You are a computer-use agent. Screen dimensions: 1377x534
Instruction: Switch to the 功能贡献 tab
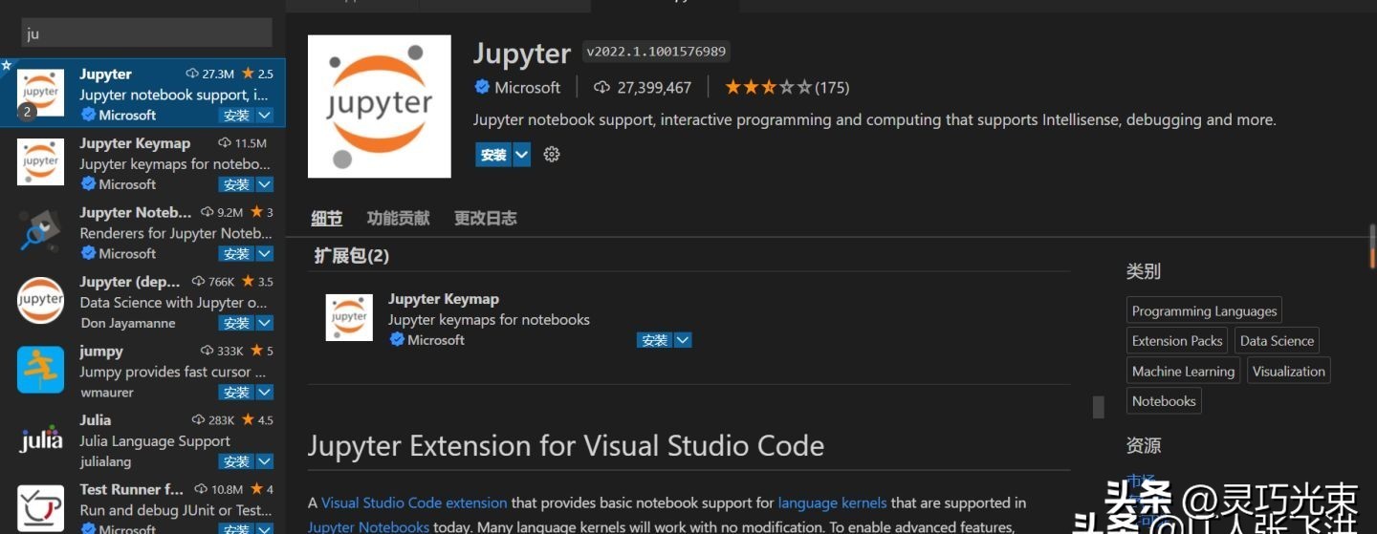point(398,218)
